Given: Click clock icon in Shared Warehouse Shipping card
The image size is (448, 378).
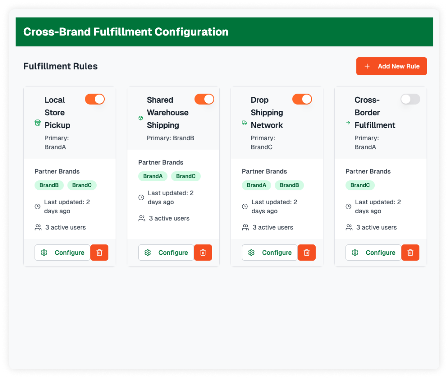Looking at the screenshot, I should point(141,197).
